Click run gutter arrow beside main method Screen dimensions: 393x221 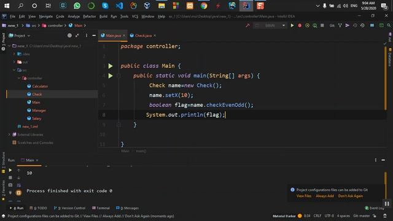coord(111,76)
